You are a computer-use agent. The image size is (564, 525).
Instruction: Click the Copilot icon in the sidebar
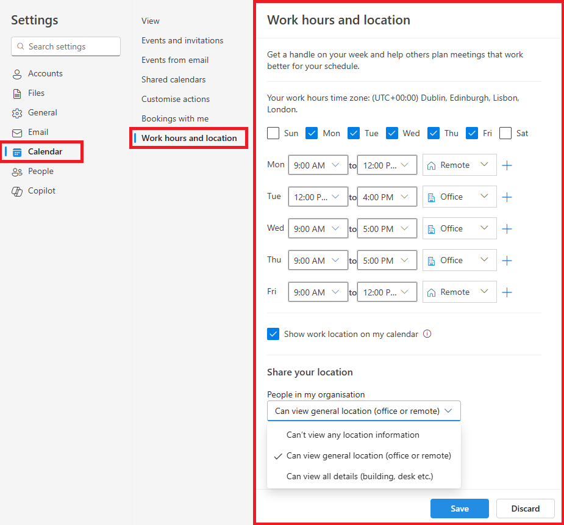tap(17, 191)
